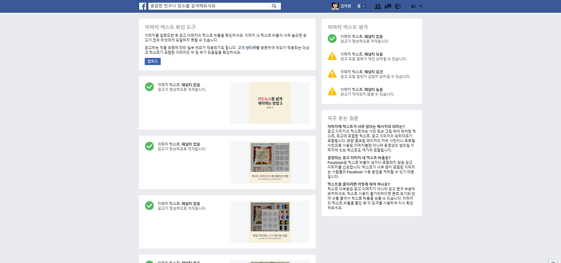
Task: Click the scroll-to-top button at bottom right
Action: (553, 261)
